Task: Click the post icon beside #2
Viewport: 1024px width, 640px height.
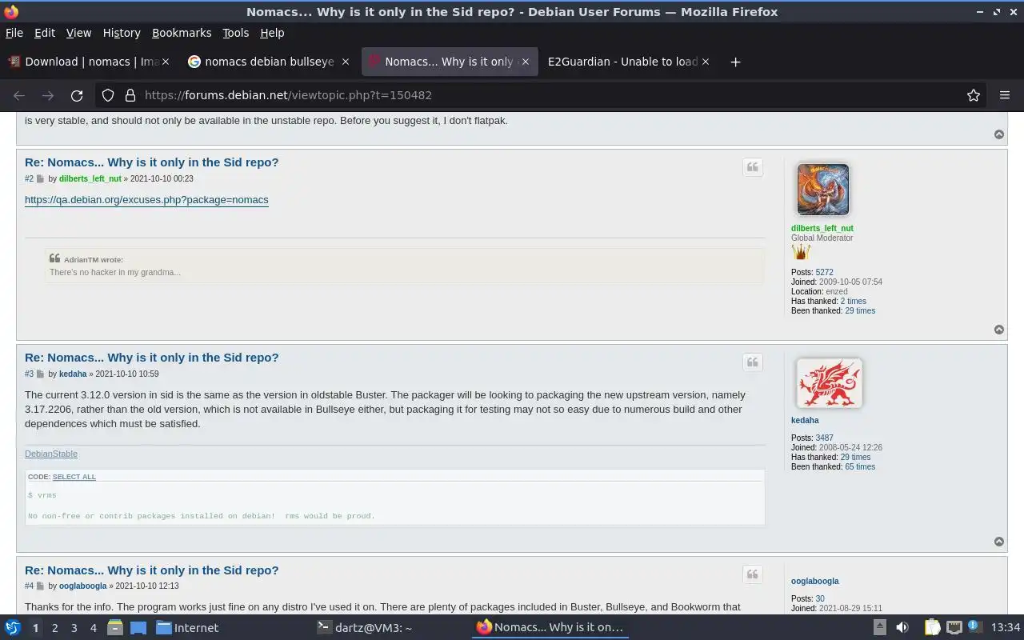Action: point(40,179)
